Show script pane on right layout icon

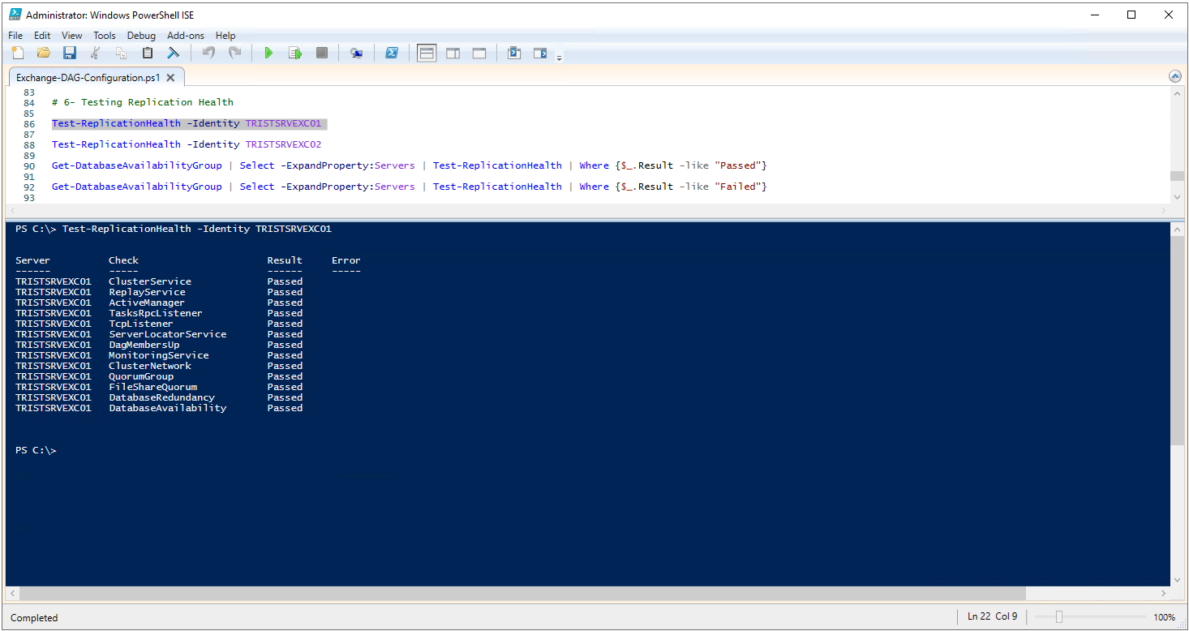453,53
